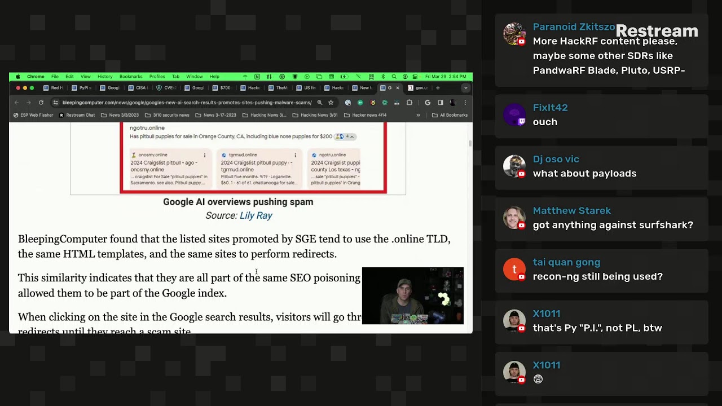The image size is (722, 406).
Task: Open the red-and-yellow extension icon
Action: (372, 103)
